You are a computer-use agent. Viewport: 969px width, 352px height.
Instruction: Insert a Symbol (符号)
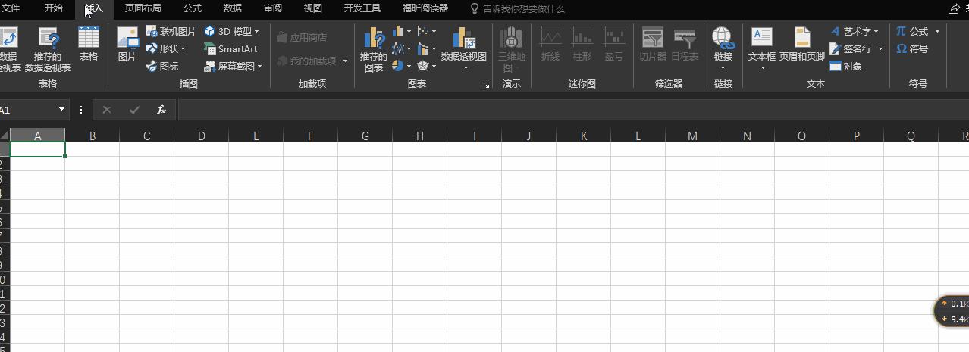pyautogui.click(x=912, y=48)
